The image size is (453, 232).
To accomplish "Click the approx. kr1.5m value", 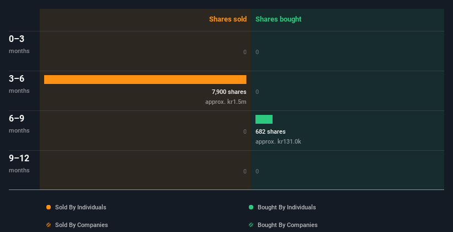I will 226,102.
